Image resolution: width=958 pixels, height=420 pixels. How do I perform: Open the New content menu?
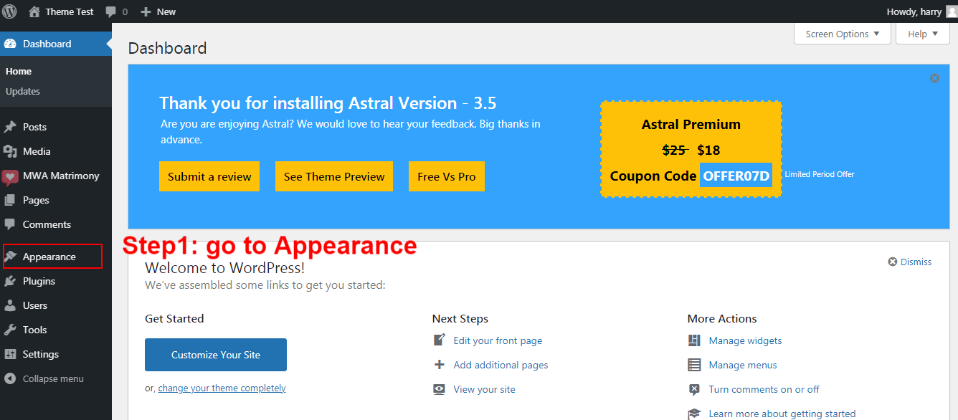(x=158, y=11)
